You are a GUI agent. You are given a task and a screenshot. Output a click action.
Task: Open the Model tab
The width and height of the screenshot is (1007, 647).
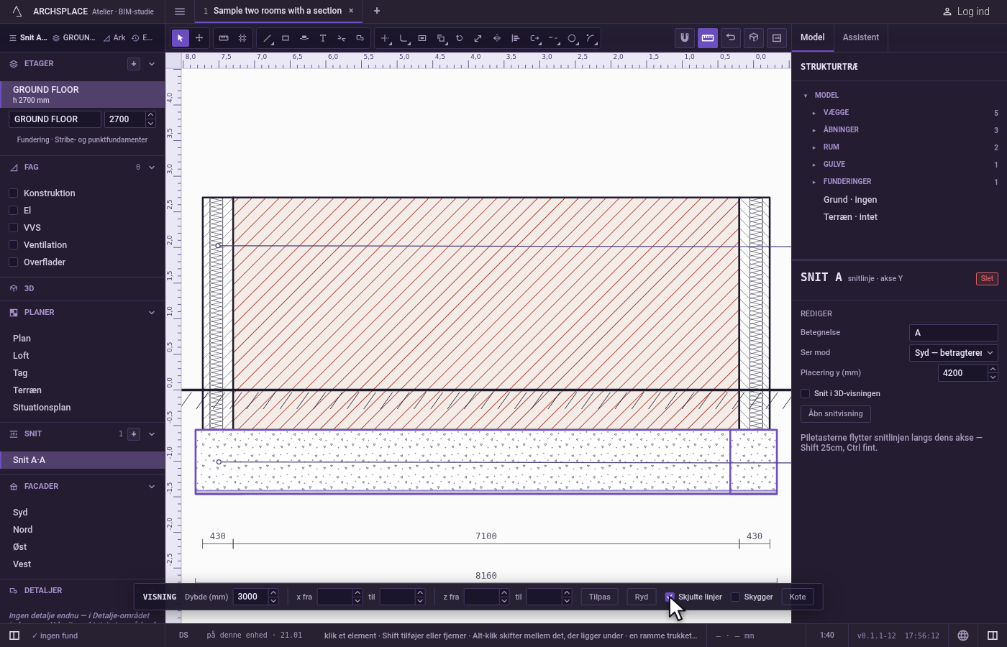[813, 37]
